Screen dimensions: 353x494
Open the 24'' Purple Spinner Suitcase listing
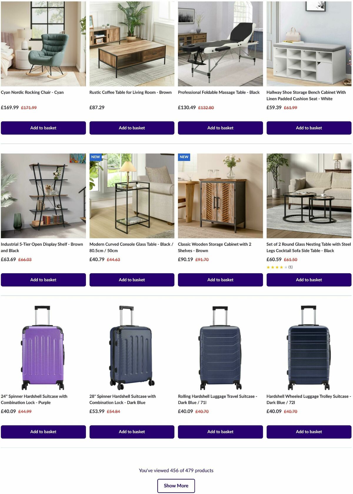pyautogui.click(x=34, y=399)
